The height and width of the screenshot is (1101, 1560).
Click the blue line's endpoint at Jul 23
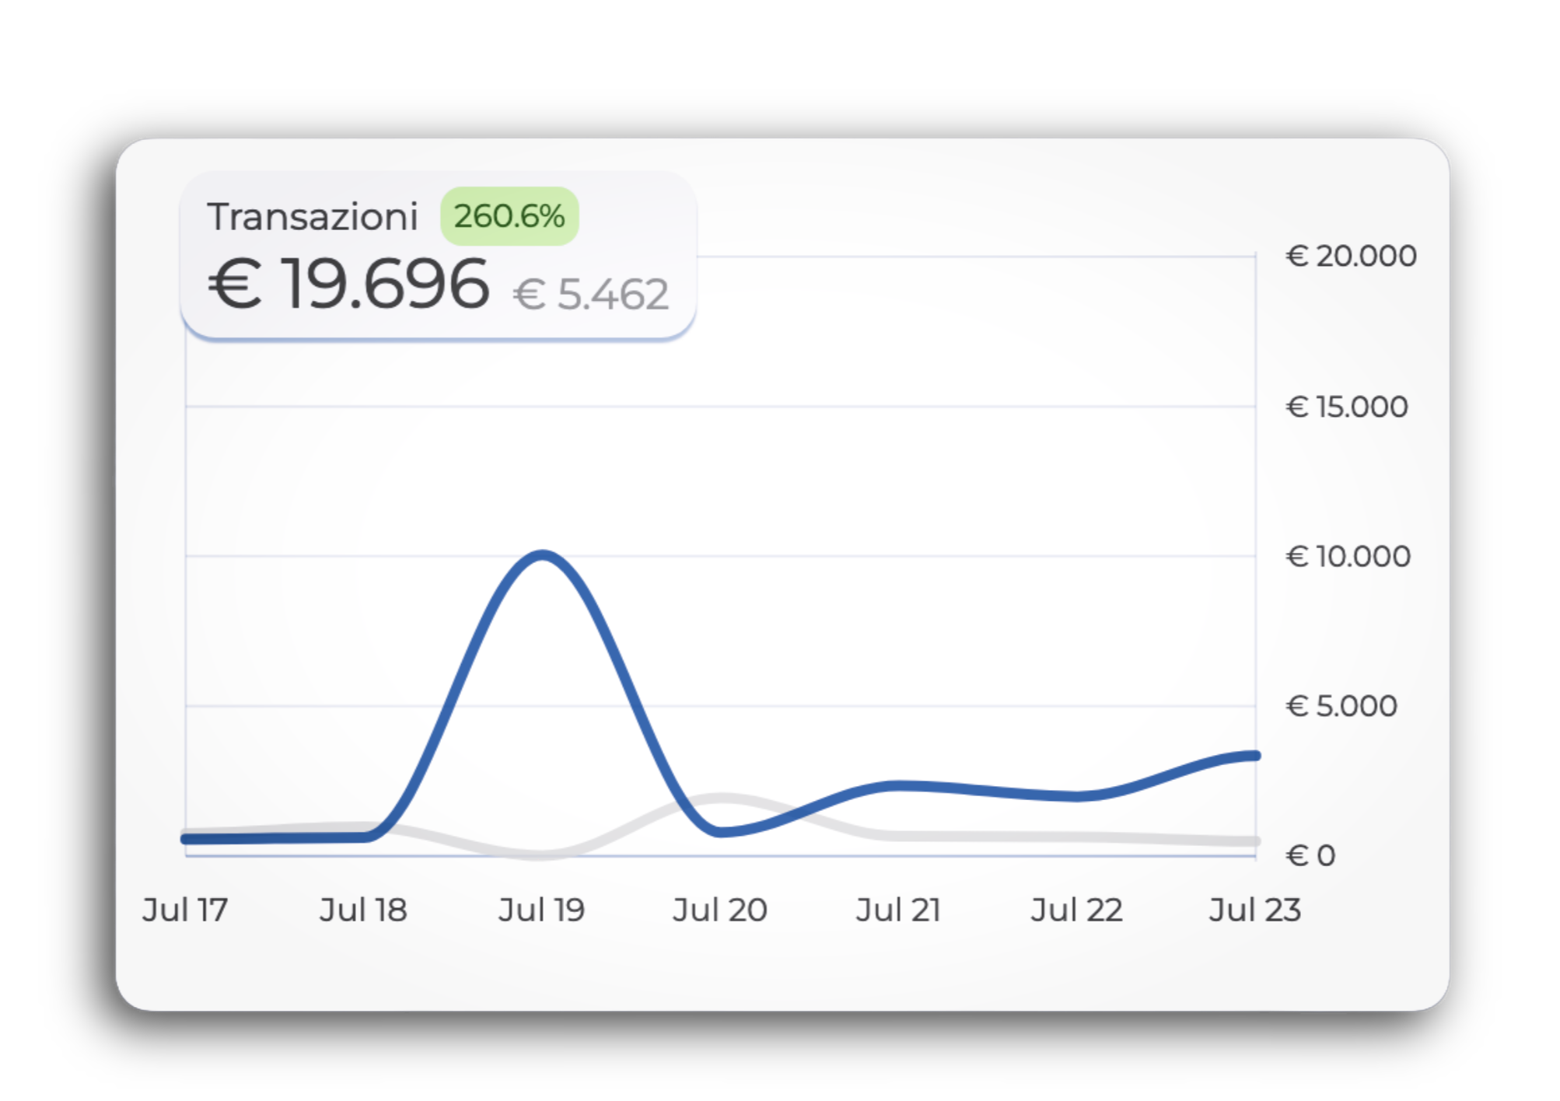[1254, 756]
